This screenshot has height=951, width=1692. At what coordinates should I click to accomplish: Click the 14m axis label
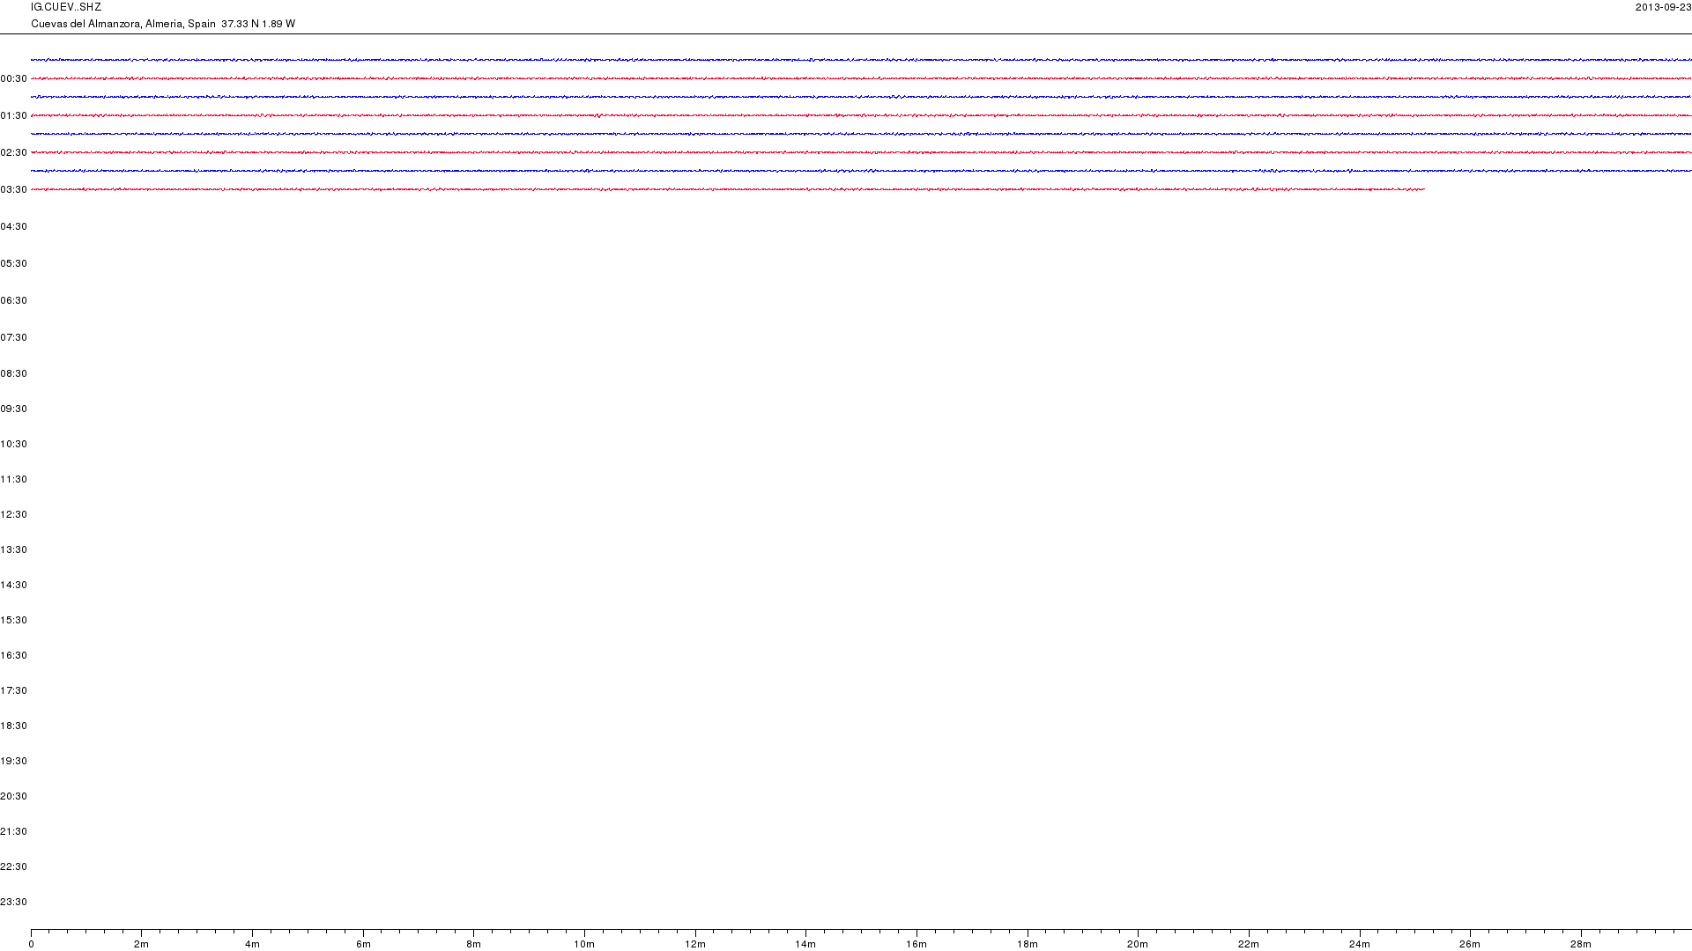805,945
